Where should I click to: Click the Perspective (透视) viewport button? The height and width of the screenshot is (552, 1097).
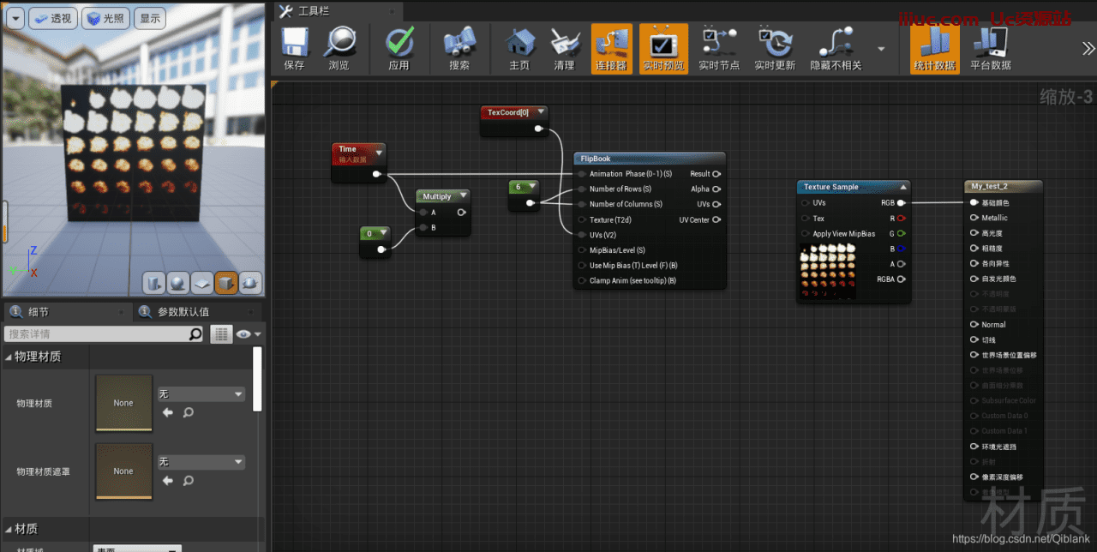point(52,18)
